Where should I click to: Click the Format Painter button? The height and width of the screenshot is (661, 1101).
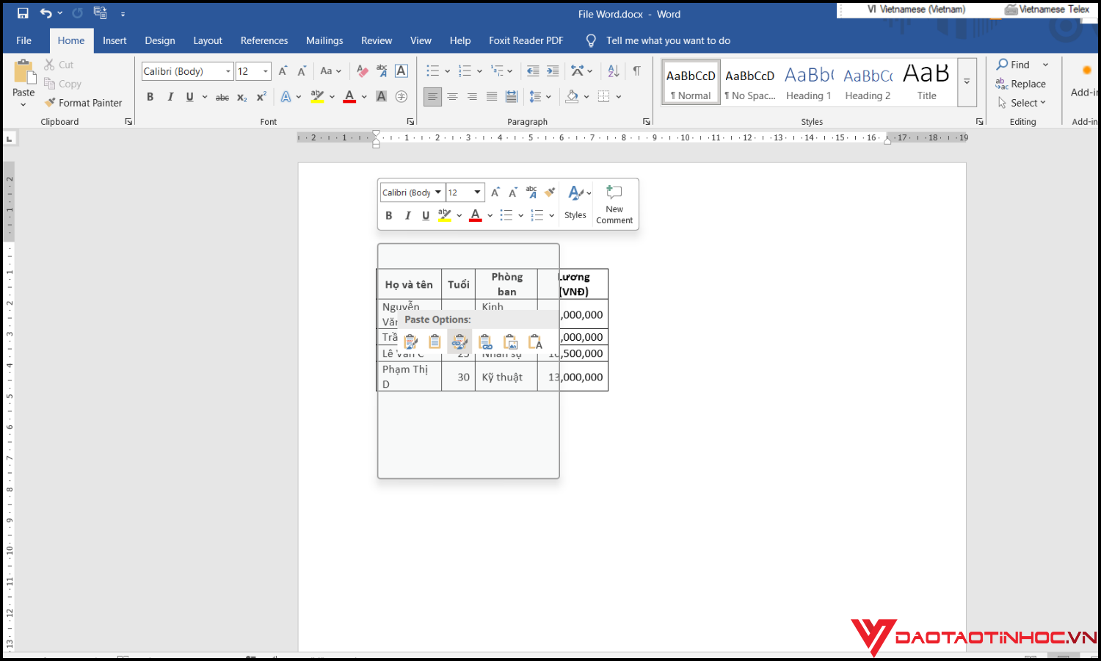tap(83, 103)
